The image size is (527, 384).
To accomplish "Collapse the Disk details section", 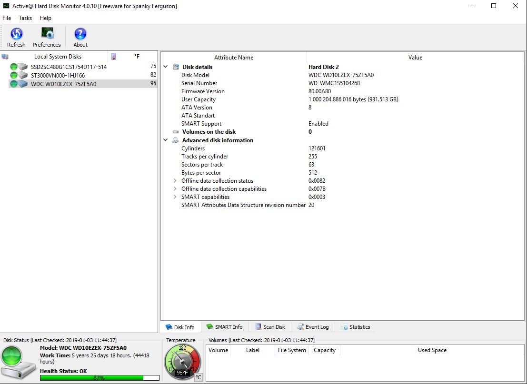I will (x=166, y=67).
